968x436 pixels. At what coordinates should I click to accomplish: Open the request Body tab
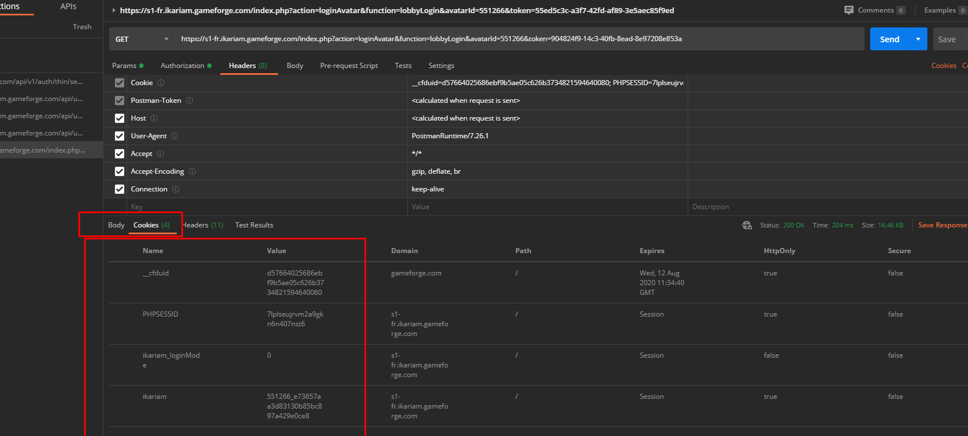pos(295,66)
